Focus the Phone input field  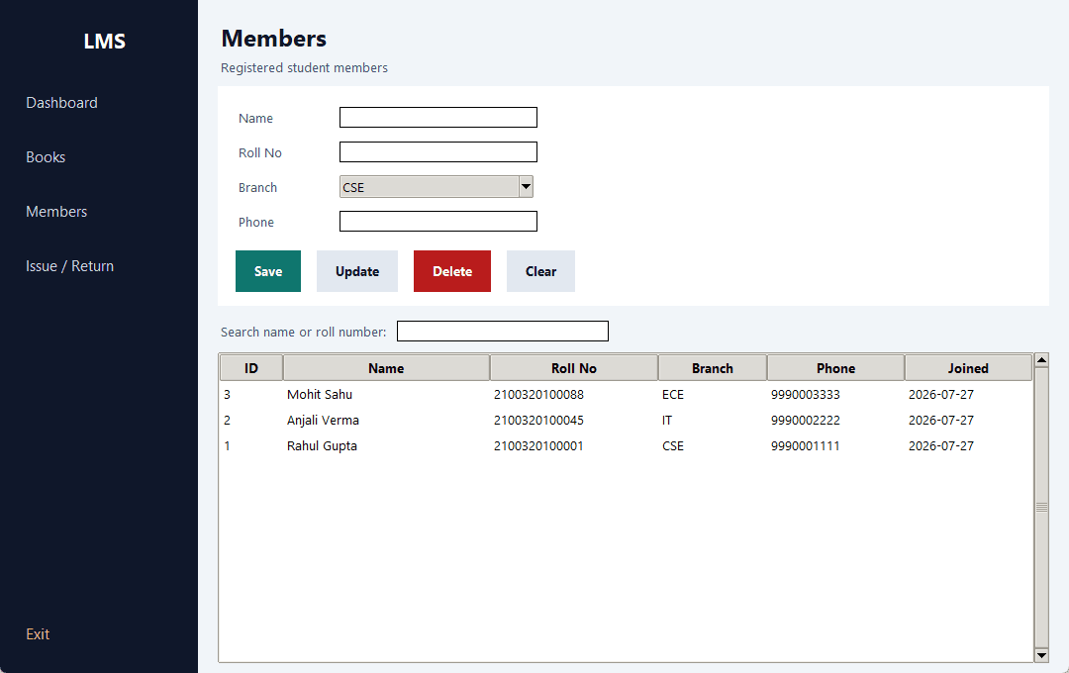[438, 222]
